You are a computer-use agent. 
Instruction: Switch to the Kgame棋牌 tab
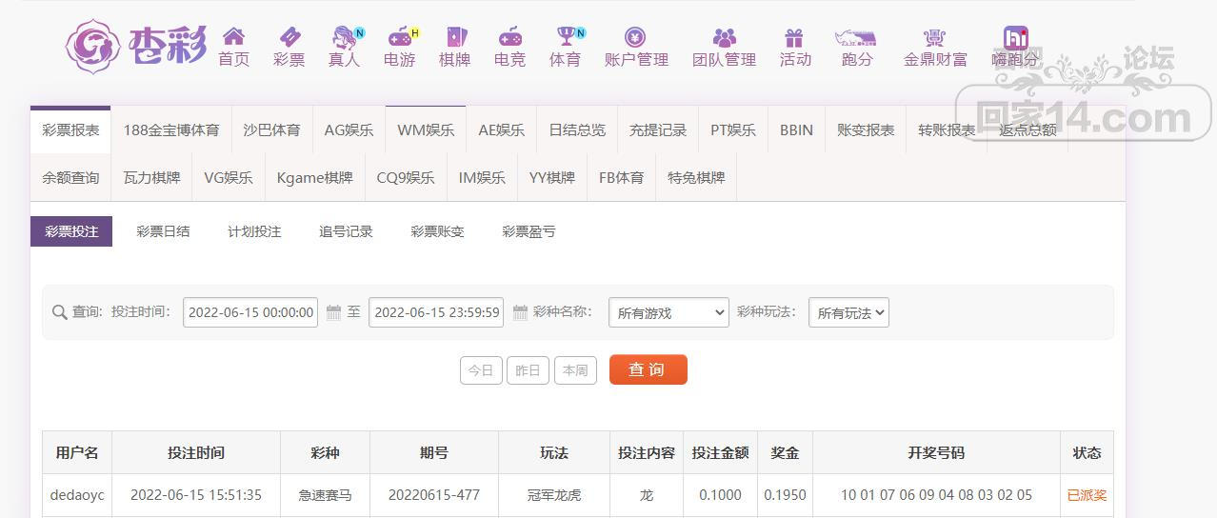[x=314, y=177]
